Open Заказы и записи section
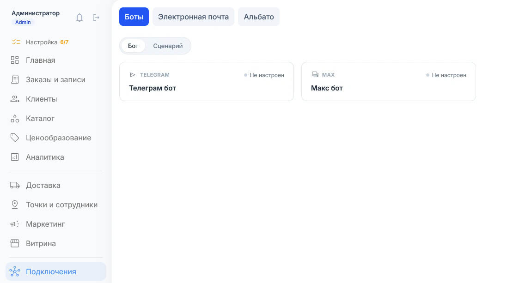 (x=56, y=79)
